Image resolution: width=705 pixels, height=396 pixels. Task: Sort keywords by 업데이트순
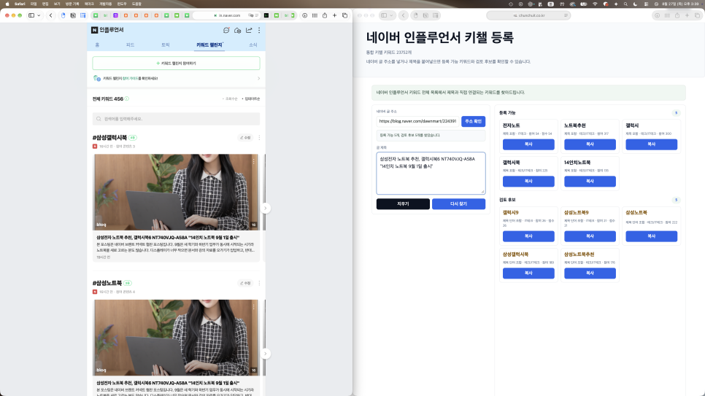coord(251,99)
